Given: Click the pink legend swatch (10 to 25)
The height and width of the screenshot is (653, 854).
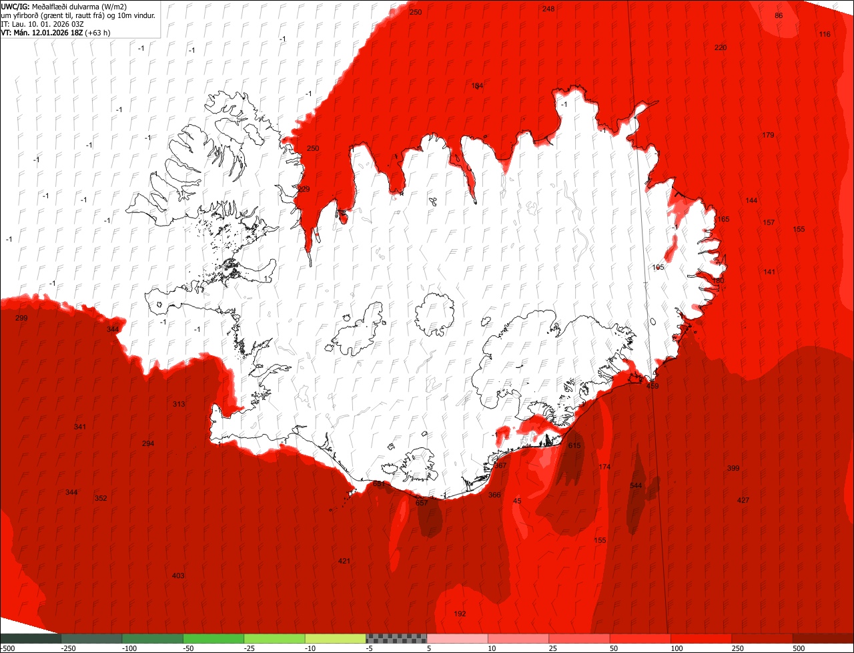Looking at the screenshot, I should [518, 638].
